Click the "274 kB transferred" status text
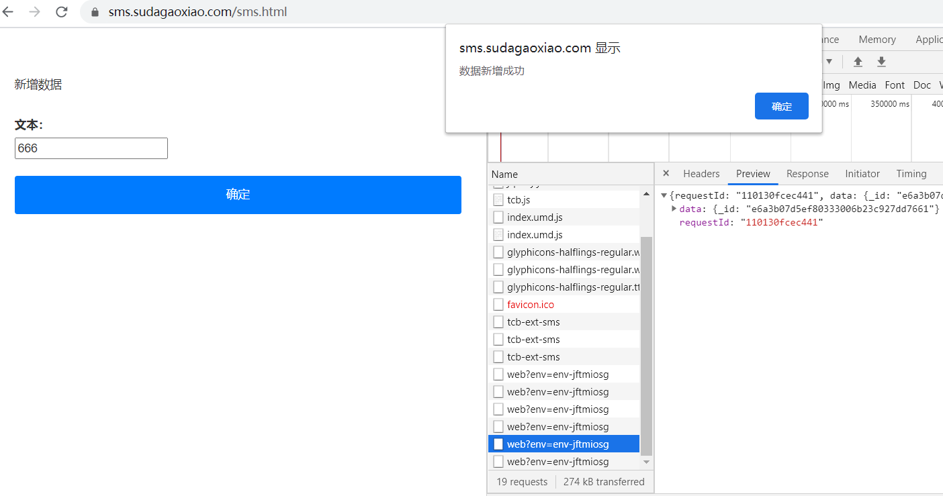The image size is (943, 496). pyautogui.click(x=604, y=481)
